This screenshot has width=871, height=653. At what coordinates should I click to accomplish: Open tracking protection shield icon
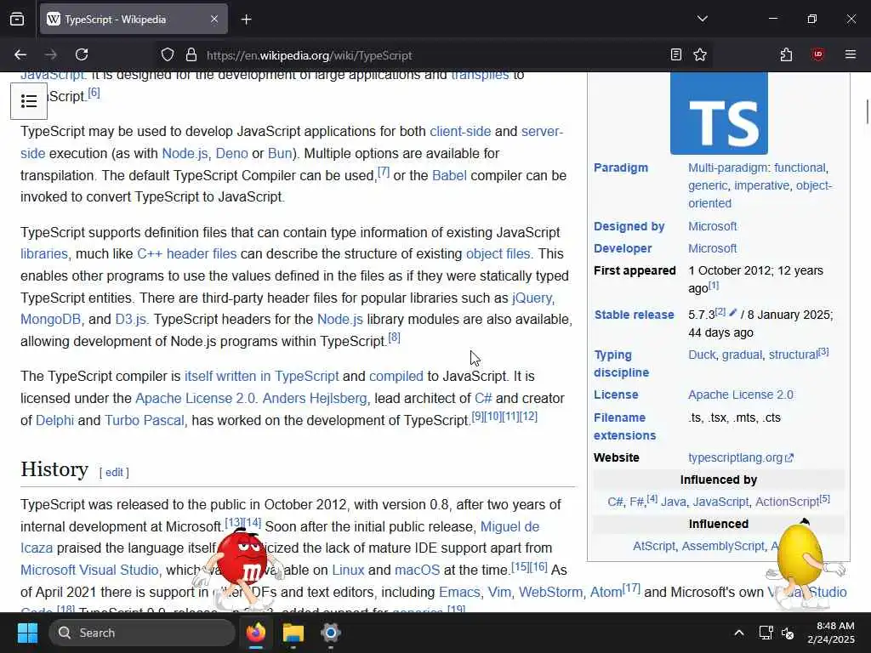tap(168, 55)
